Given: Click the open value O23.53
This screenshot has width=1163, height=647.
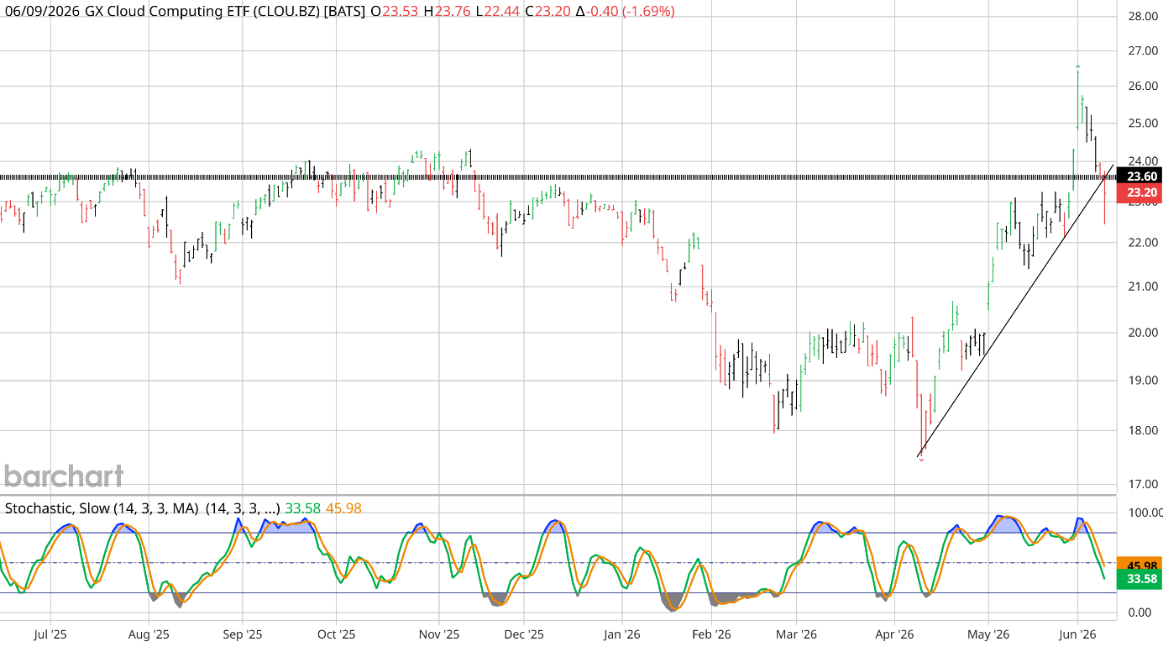Looking at the screenshot, I should point(396,12).
